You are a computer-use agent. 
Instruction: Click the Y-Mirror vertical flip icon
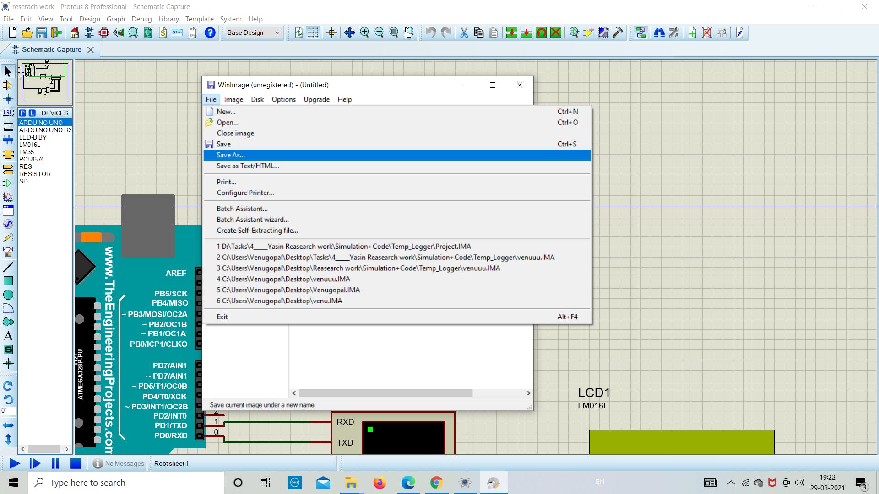click(x=8, y=439)
